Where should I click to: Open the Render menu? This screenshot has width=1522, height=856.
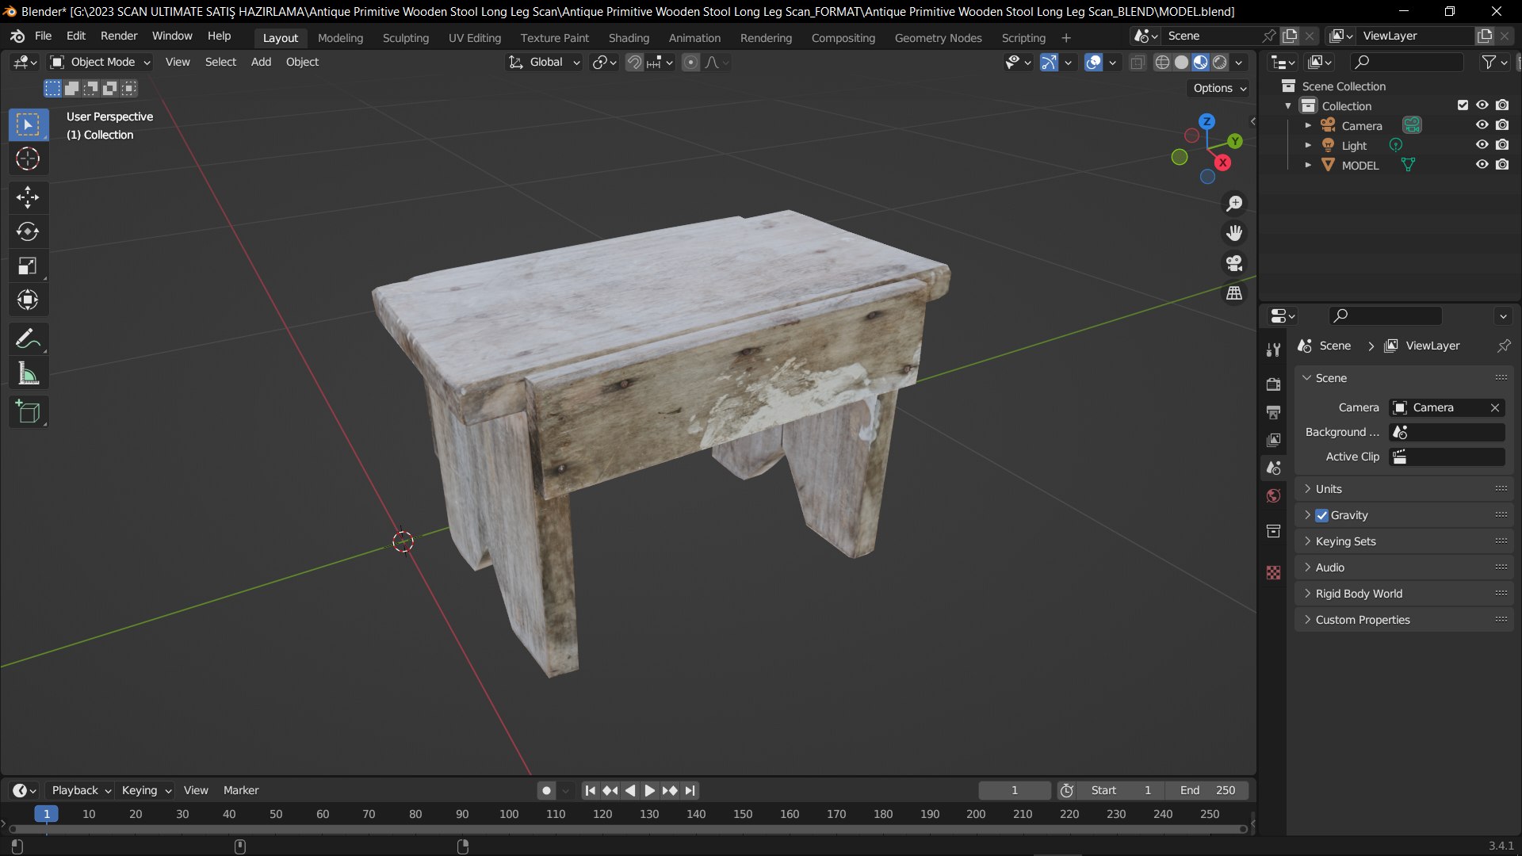pos(119,36)
